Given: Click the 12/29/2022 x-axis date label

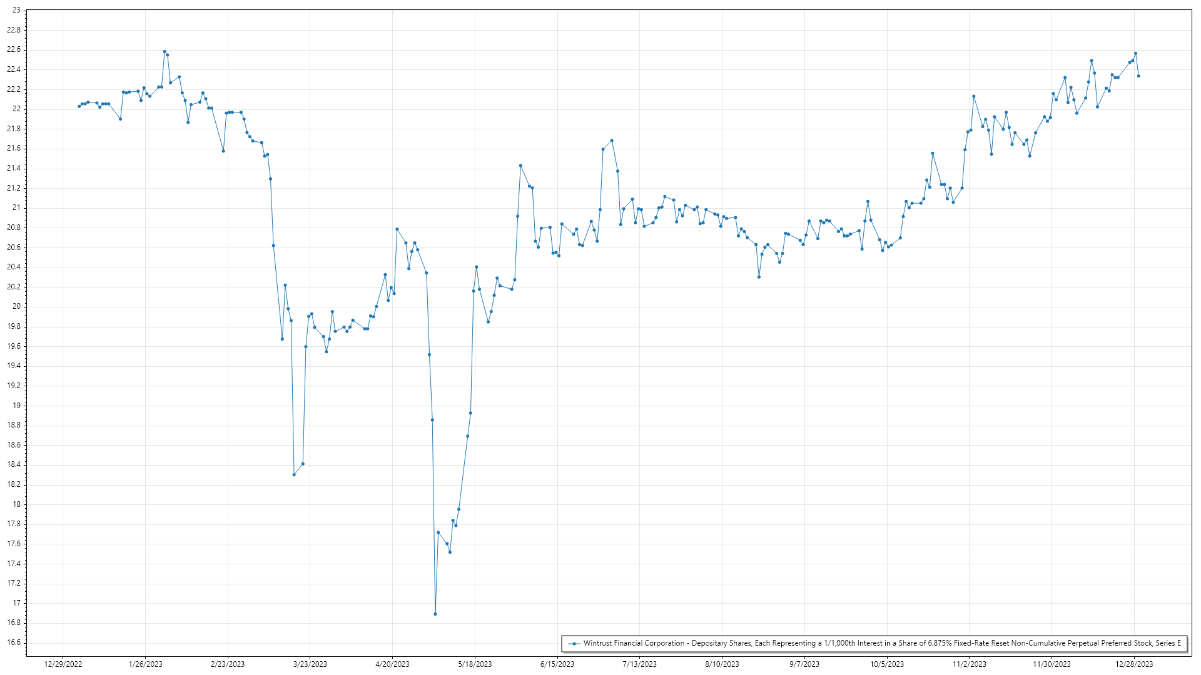Looking at the screenshot, I should [x=63, y=664].
